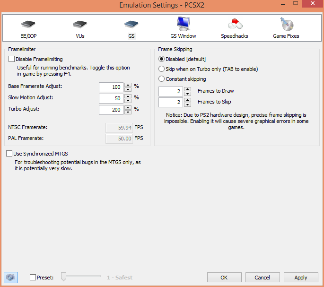
Task: Switch to Speedhacks tab label
Action: click(x=235, y=36)
